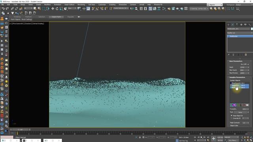
Task: Click object color swatch beside name
Action: coord(252,29)
